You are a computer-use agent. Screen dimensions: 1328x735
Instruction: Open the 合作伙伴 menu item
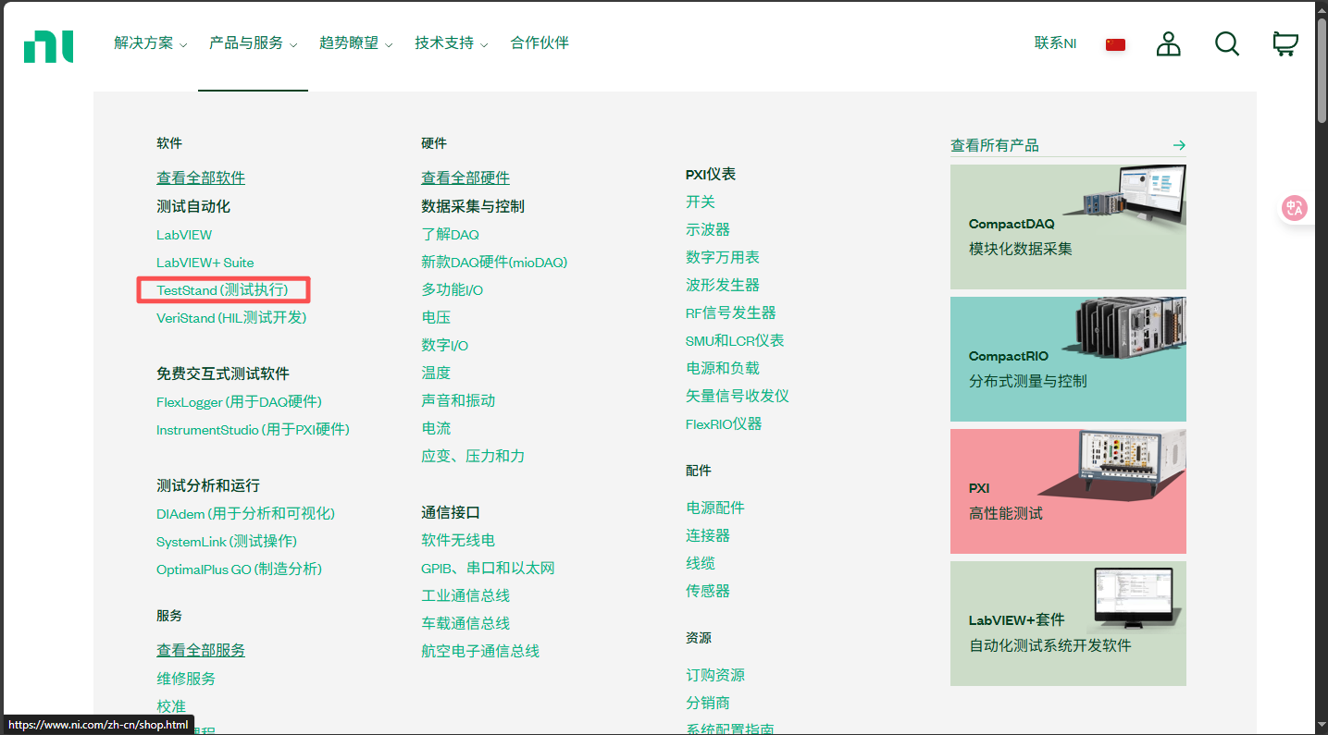coord(540,43)
